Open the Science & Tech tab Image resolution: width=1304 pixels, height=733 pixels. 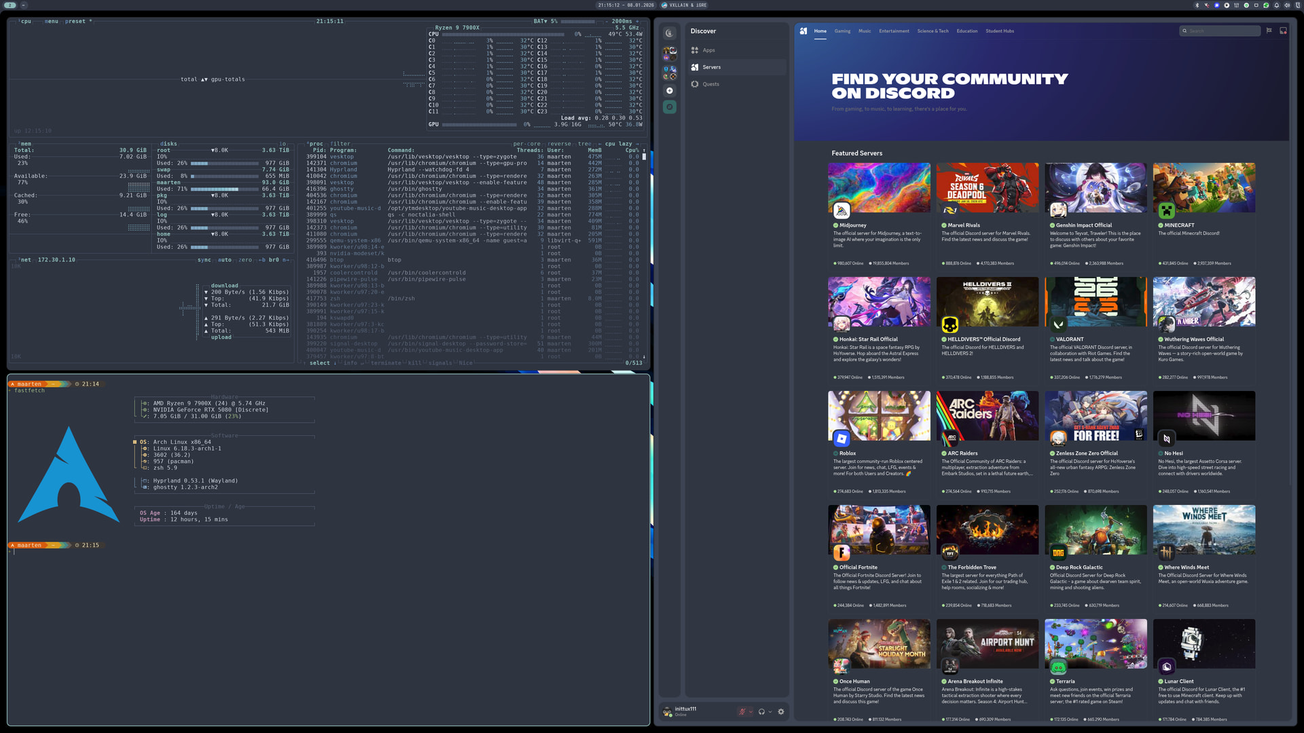point(932,31)
